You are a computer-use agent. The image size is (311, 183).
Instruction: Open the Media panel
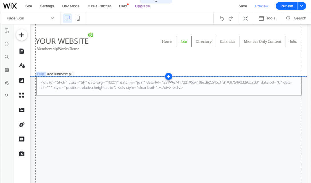(21, 110)
